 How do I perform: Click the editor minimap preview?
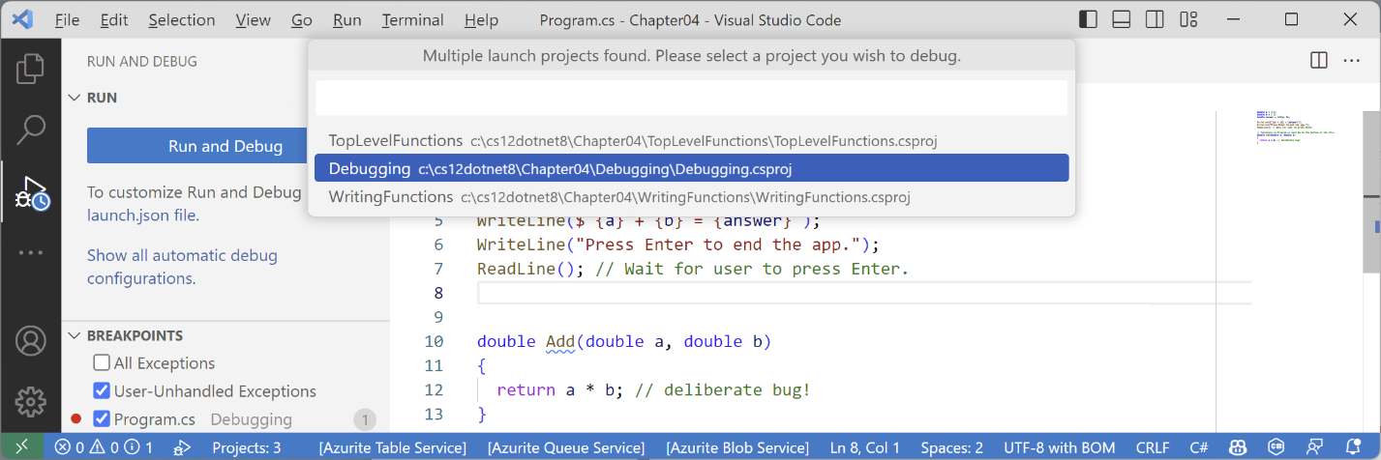coord(1294,126)
